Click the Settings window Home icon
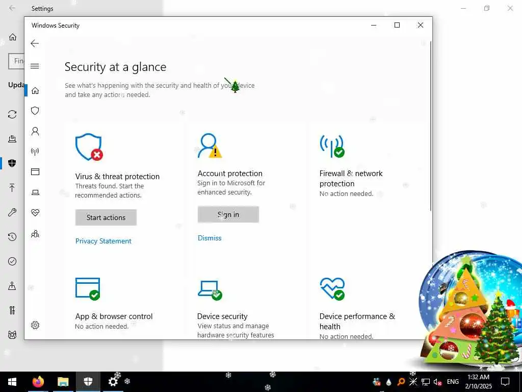Image resolution: width=522 pixels, height=392 pixels. coord(13,37)
